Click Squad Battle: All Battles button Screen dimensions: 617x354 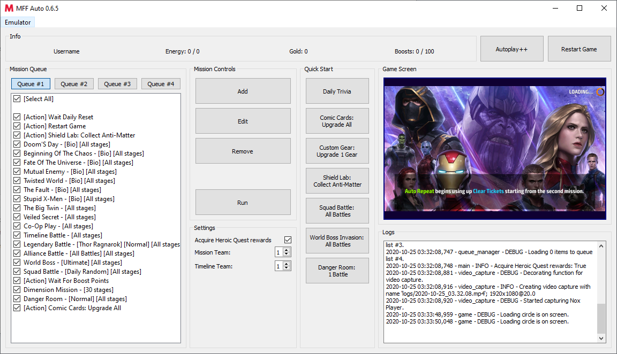337,211
